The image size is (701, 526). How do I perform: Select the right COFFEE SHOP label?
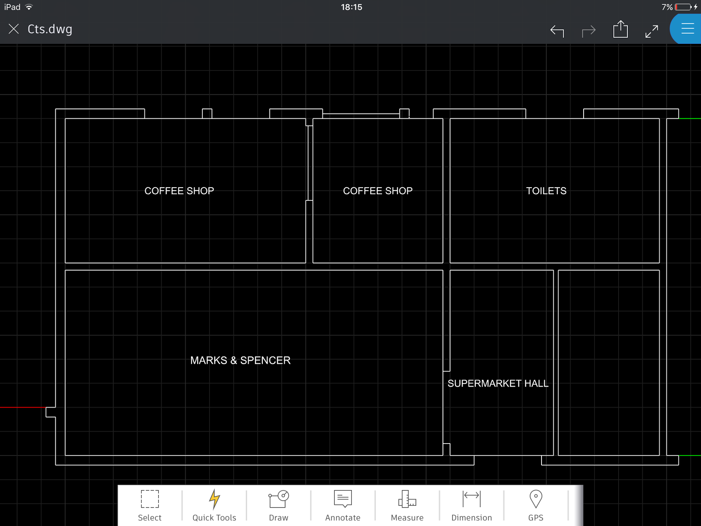378,191
